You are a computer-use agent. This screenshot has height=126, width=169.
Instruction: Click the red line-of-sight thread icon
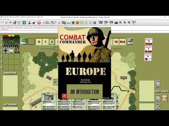click(x=134, y=23)
